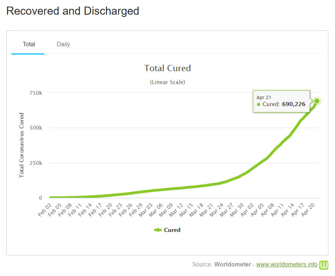Open the Daily tab

pos(63,44)
